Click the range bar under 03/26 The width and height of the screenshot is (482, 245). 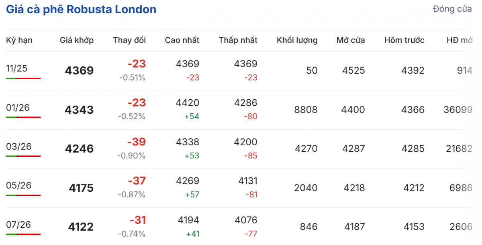pos(23,156)
